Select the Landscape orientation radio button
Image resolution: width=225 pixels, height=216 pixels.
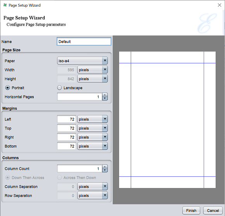pyautogui.click(x=59, y=88)
